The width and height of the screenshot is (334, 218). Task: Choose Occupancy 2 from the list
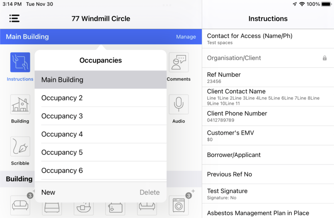click(x=101, y=98)
